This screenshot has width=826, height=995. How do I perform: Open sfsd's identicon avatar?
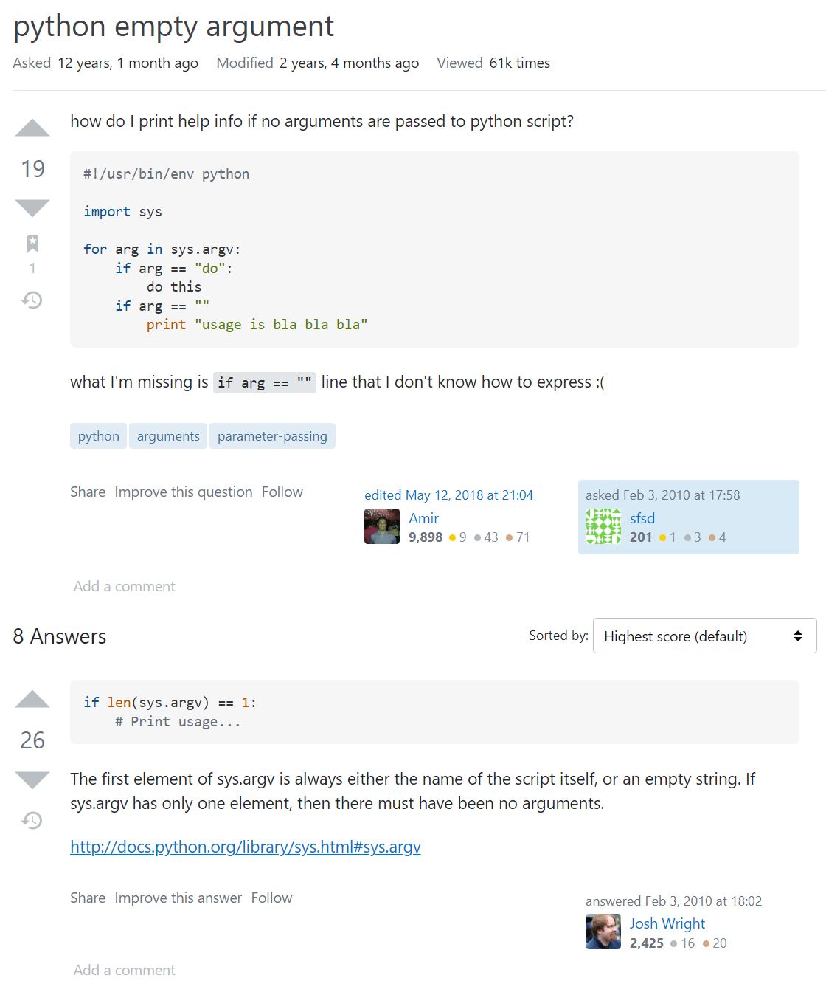(x=603, y=526)
